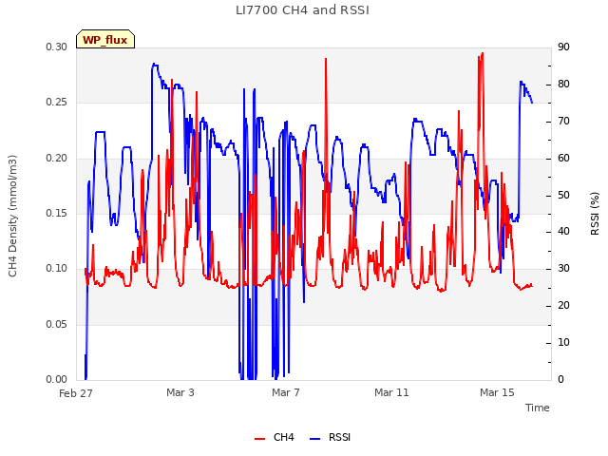Screen dimensions: 608x456
Task: Toggle the RSSI legend entry
Action: coord(330,437)
